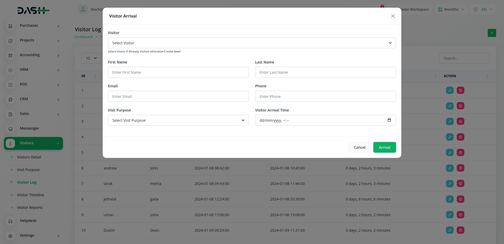This screenshot has height=244, width=504.
Task: Click the calendar icon in Visitor Arrival Time
Action: pos(389,120)
